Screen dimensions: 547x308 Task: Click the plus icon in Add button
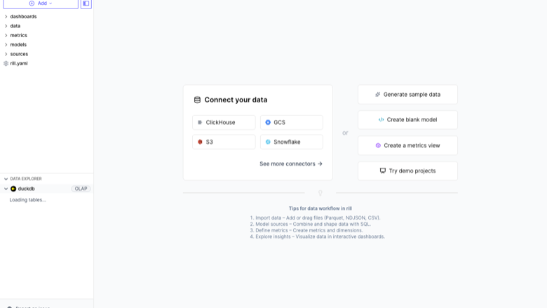[32, 4]
